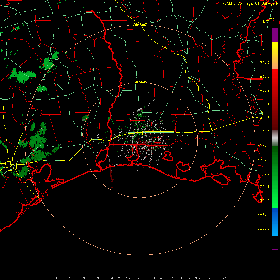Screen dimensions: 280x280
Task: Click the 100 NMI range ring label
Action: point(140,25)
